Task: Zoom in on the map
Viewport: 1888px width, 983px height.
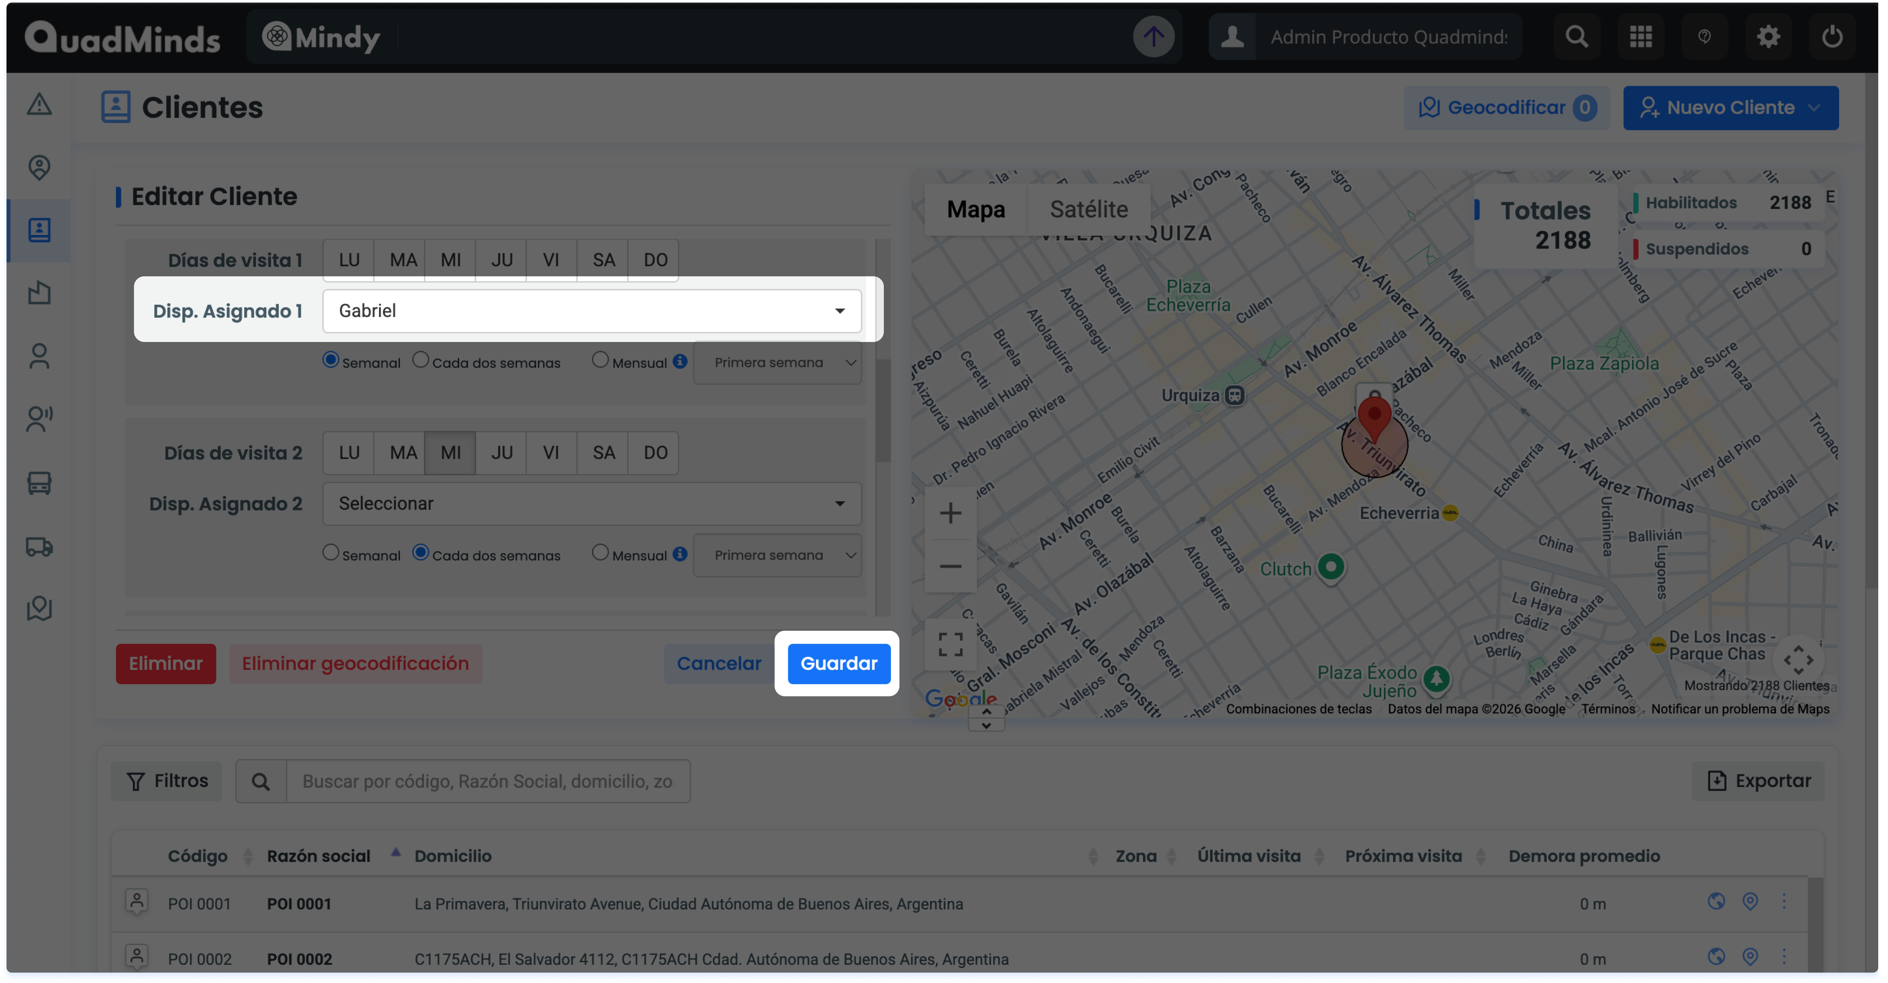Action: click(951, 513)
